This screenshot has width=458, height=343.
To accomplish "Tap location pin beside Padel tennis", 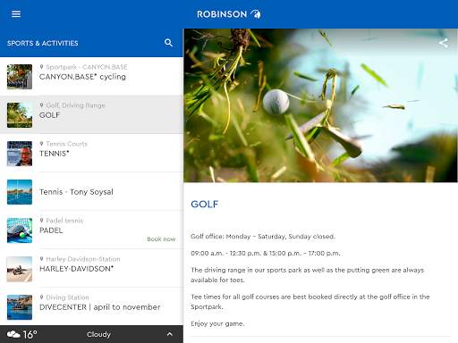I will (41, 221).
